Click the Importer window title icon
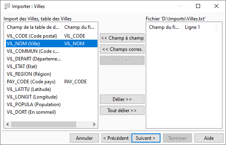Image resolution: width=226 pixels, height=145 pixels. [7, 6]
